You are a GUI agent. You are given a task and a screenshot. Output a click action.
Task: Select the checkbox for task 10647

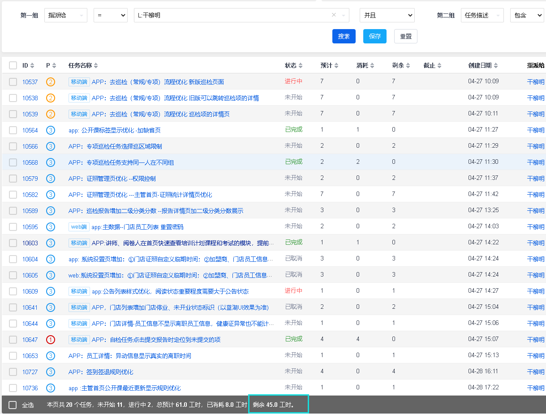click(13, 340)
